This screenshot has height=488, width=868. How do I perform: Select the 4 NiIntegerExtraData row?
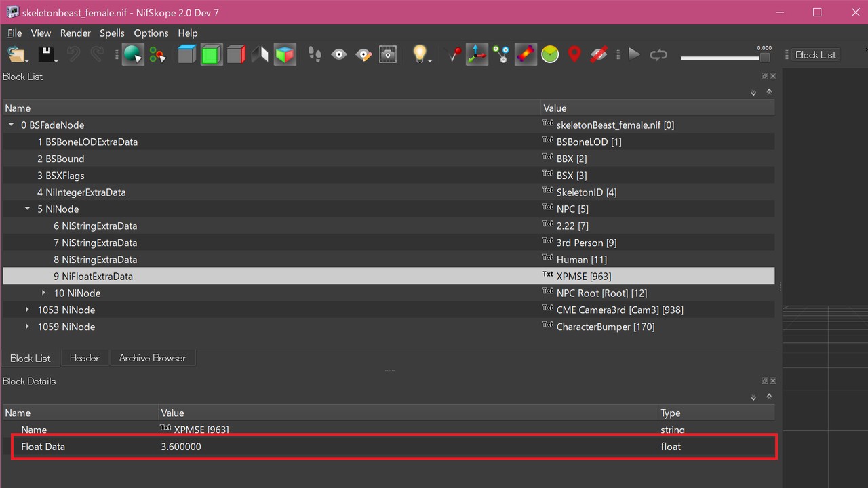click(389, 192)
